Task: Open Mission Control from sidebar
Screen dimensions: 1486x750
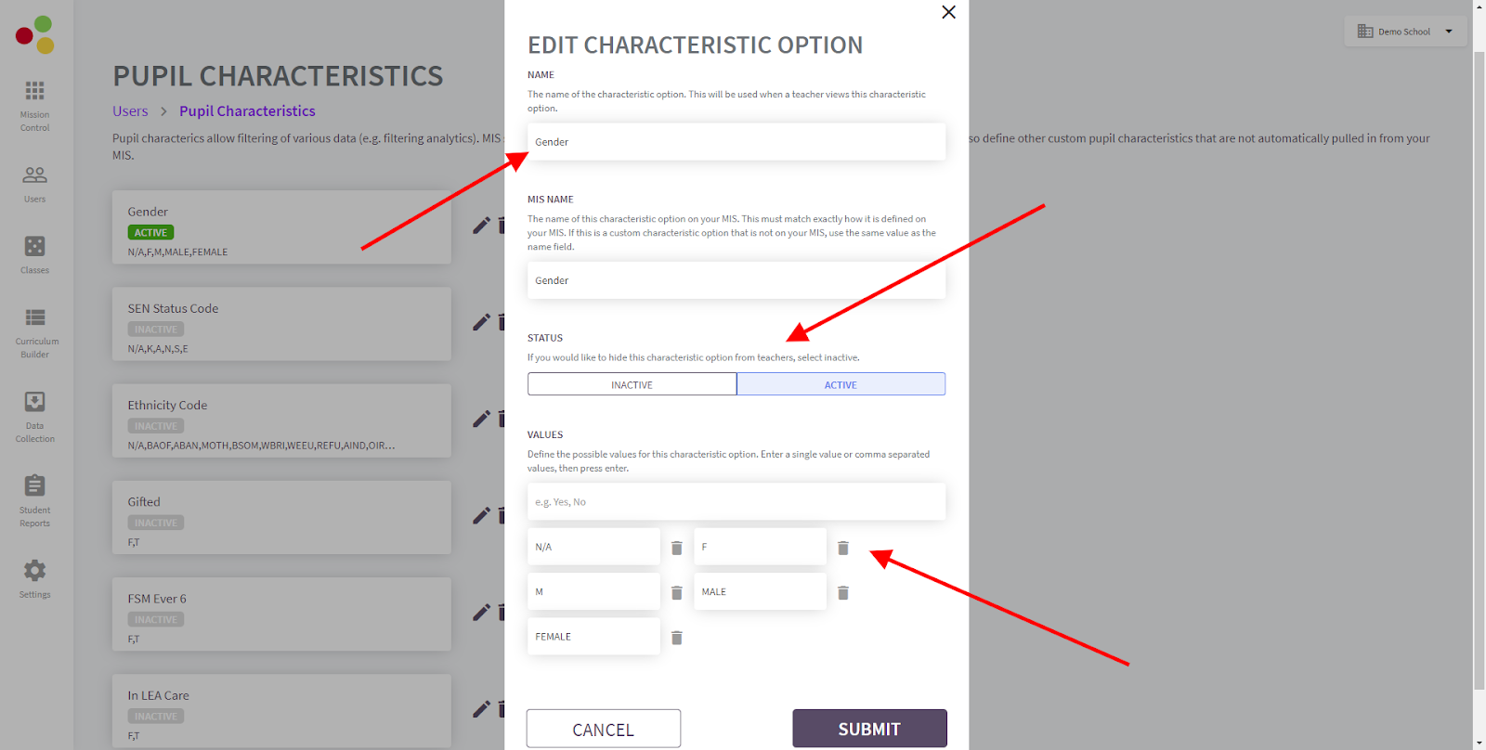Action: [x=35, y=105]
